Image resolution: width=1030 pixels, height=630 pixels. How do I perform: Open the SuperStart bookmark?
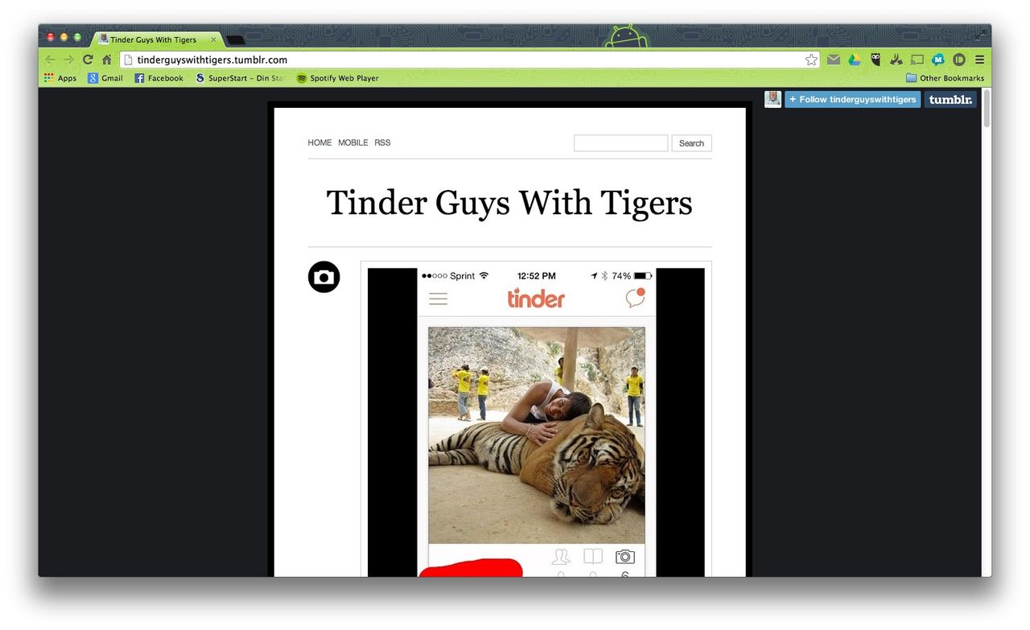[240, 78]
